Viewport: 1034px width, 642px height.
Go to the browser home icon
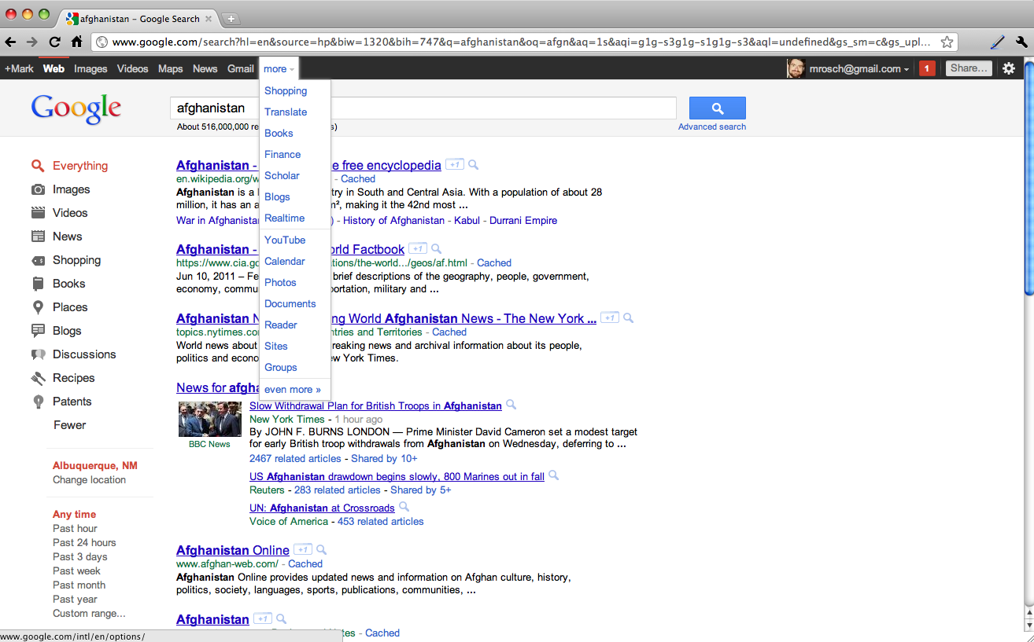point(76,42)
